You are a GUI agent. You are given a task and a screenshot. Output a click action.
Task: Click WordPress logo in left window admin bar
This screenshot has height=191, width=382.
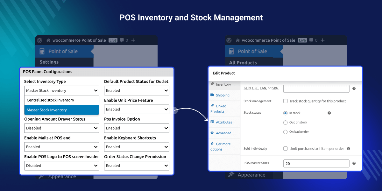(x=39, y=40)
